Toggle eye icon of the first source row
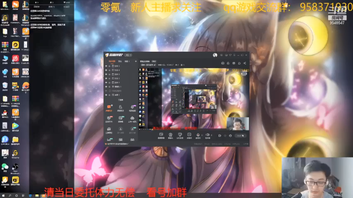This screenshot has width=353, height=198. click(106, 66)
